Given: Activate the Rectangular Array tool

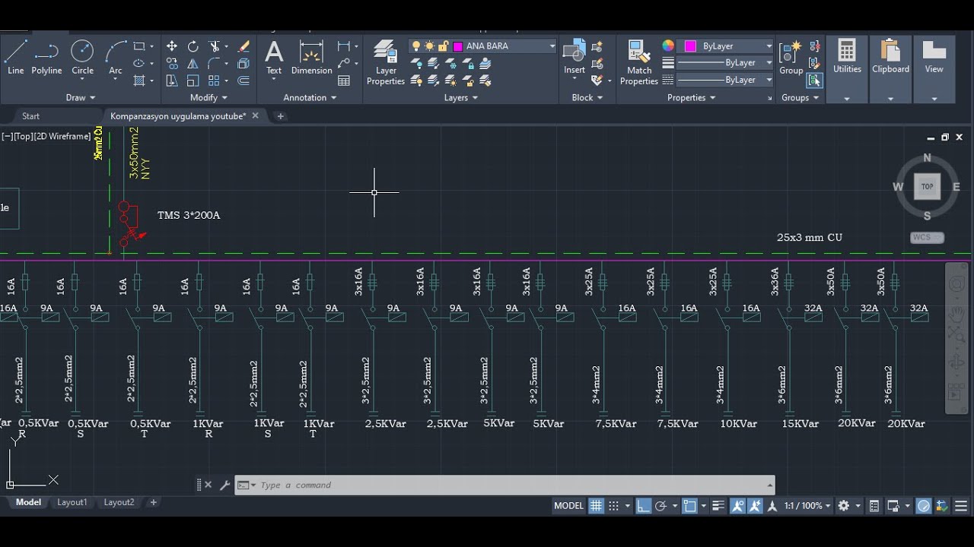Looking at the screenshot, I should point(215,81).
